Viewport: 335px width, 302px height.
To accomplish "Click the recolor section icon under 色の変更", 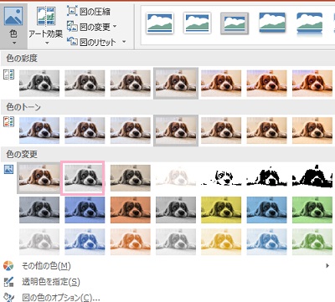I will pos(8,169).
